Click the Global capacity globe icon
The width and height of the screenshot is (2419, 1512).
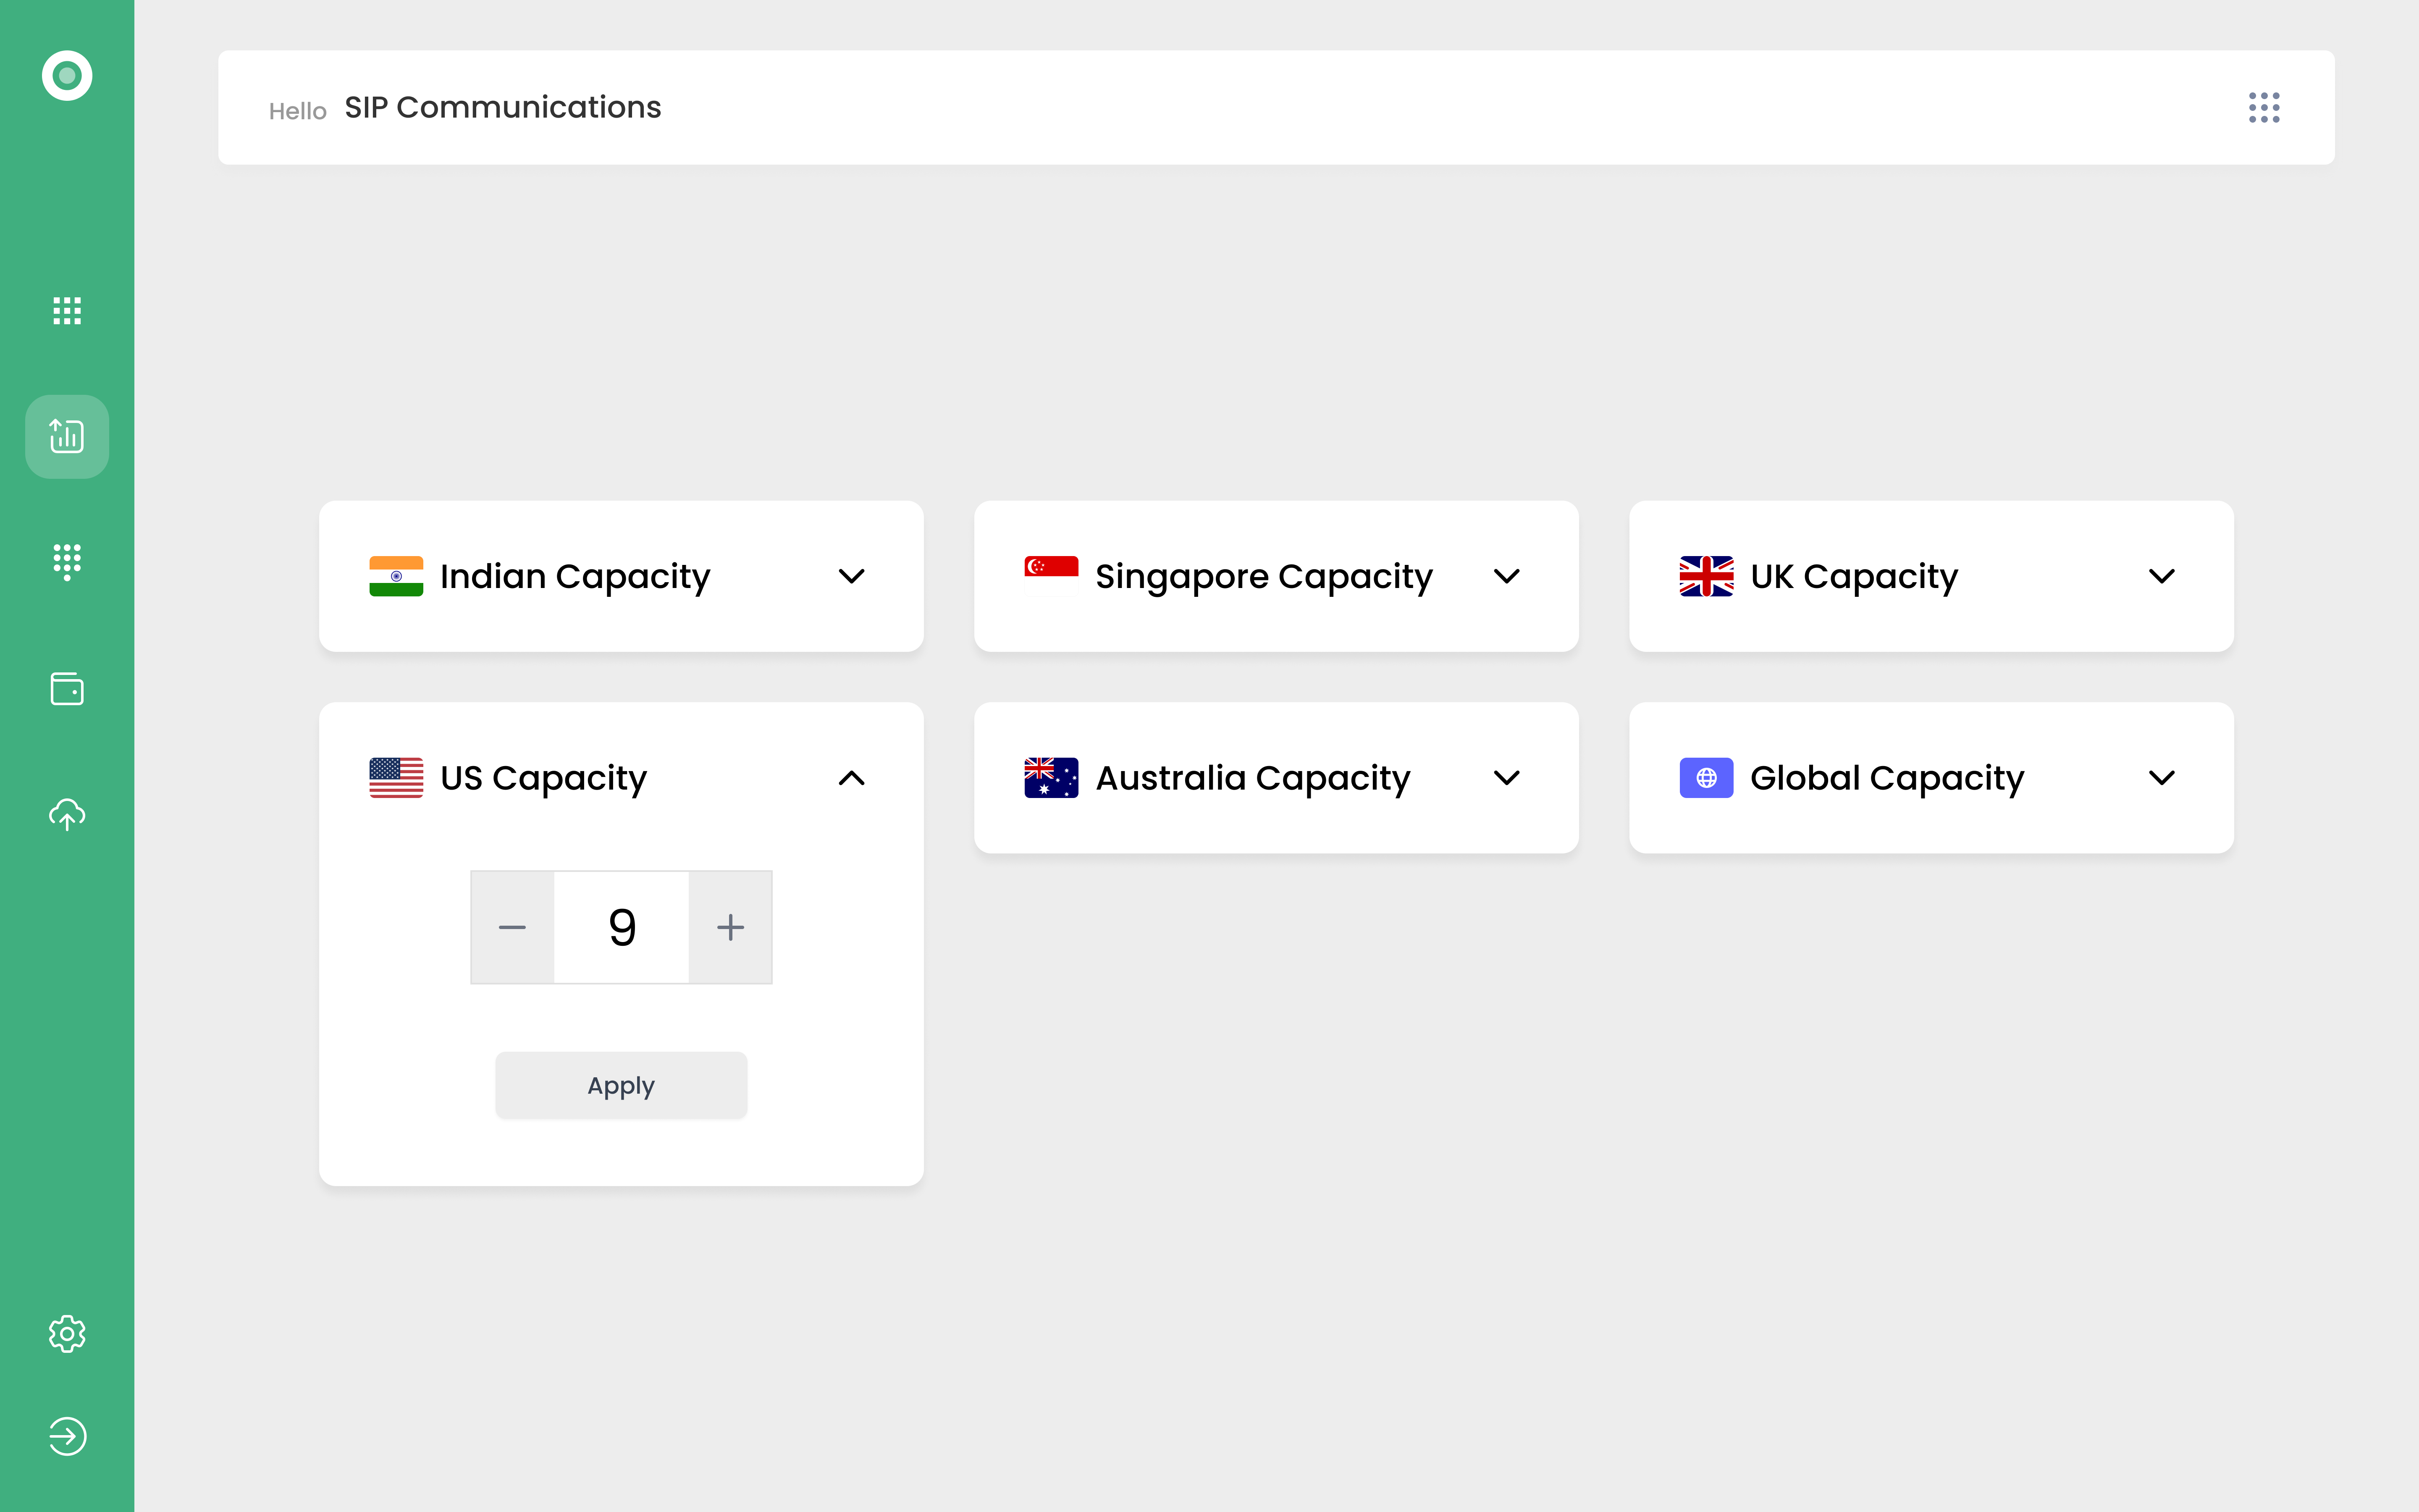pyautogui.click(x=1706, y=778)
